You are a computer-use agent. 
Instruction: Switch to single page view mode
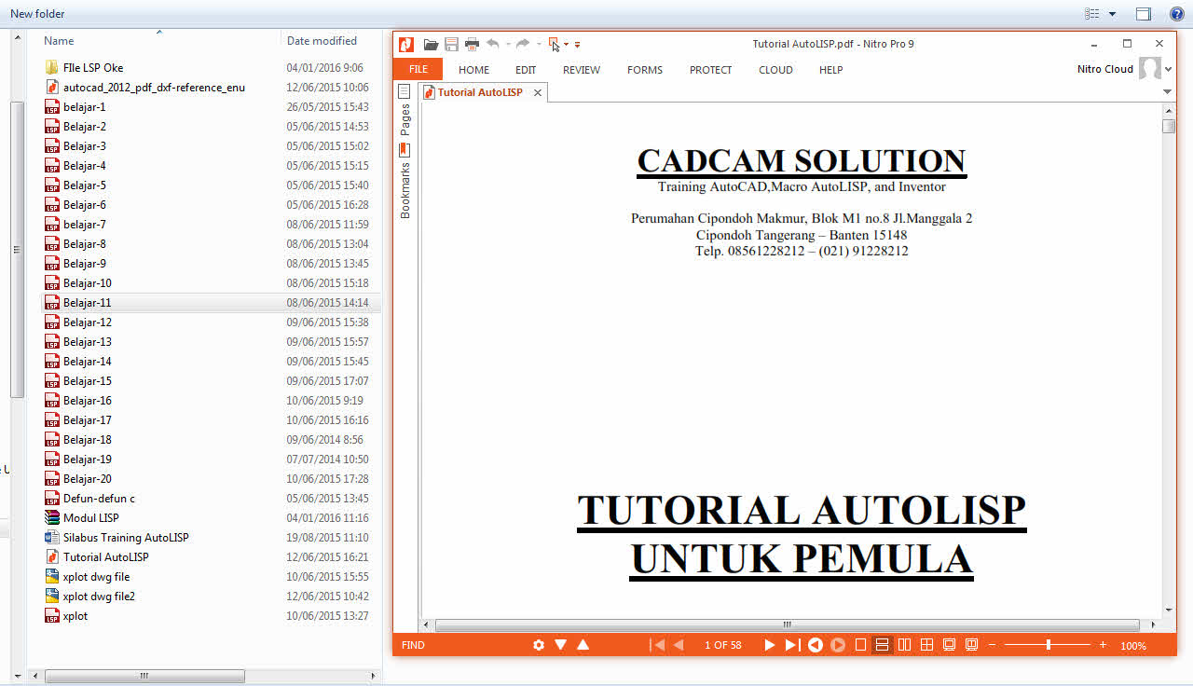click(860, 645)
